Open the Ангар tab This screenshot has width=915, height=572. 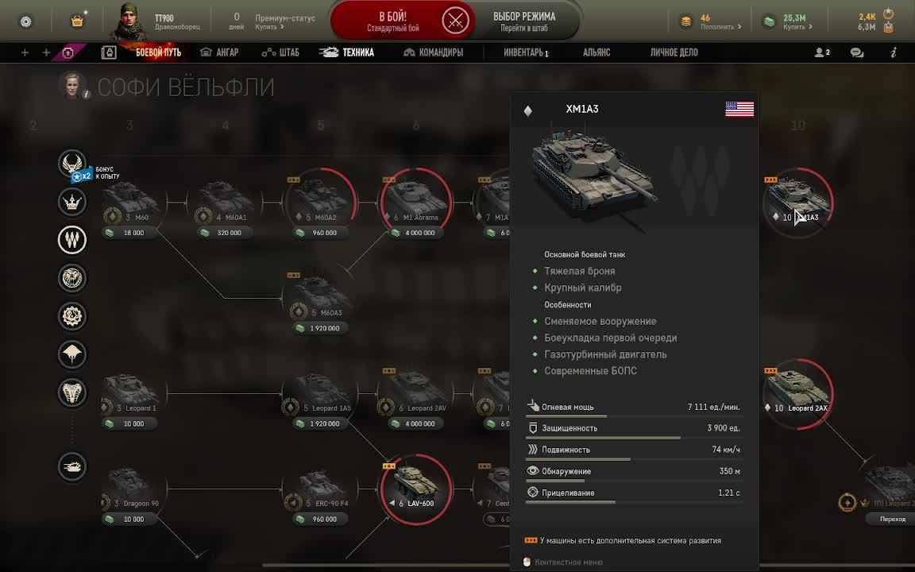pyautogui.click(x=219, y=52)
